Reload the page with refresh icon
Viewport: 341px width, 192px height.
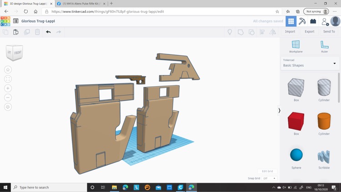[25, 11]
